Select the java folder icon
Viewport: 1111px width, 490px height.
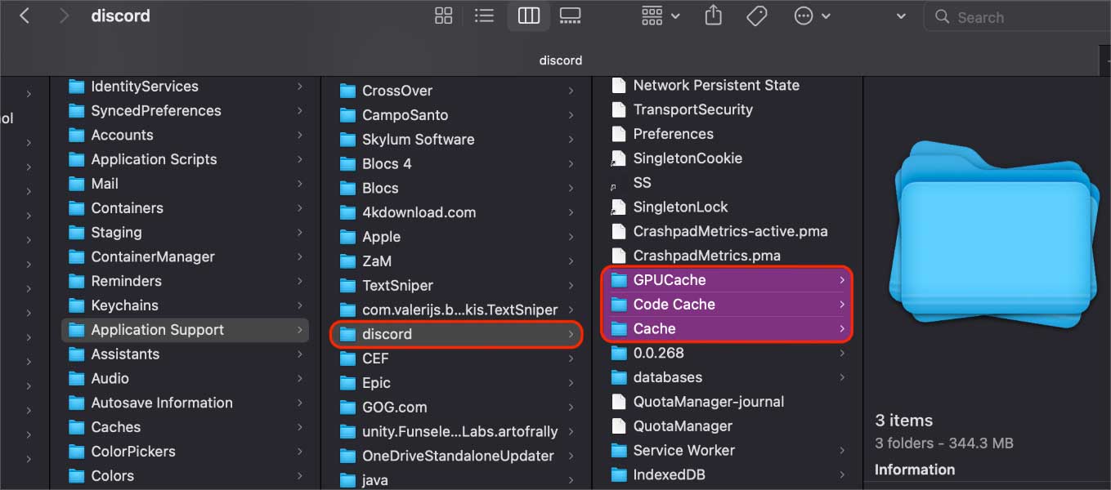click(x=348, y=480)
